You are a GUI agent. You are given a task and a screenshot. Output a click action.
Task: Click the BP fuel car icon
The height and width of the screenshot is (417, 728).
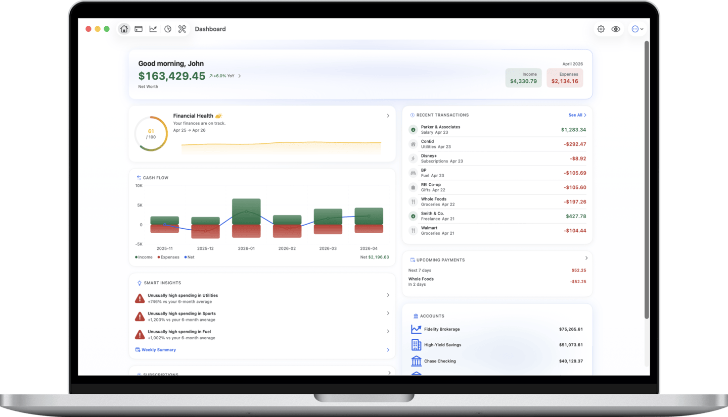point(413,173)
